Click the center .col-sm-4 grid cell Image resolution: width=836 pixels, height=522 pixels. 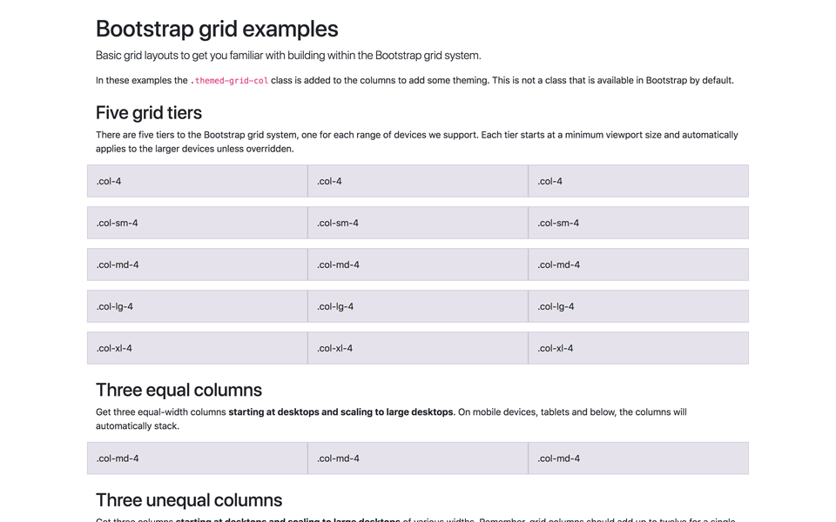click(417, 223)
